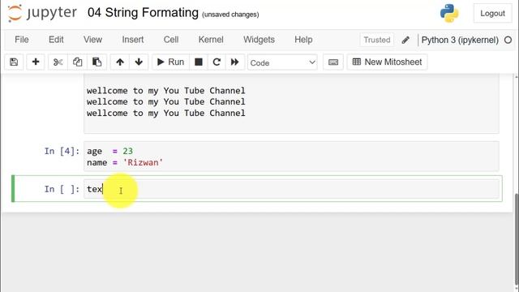Insert a cell below with plus icon
This screenshot has height=292, width=519.
[x=36, y=62]
